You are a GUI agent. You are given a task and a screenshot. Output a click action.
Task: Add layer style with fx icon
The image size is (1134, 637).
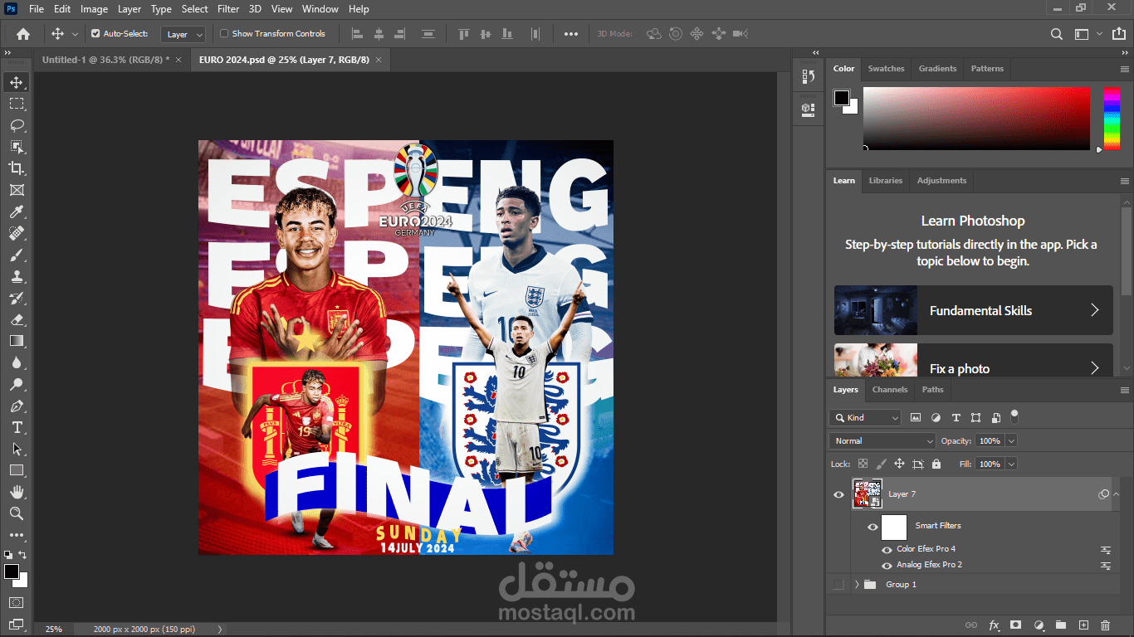pos(994,625)
